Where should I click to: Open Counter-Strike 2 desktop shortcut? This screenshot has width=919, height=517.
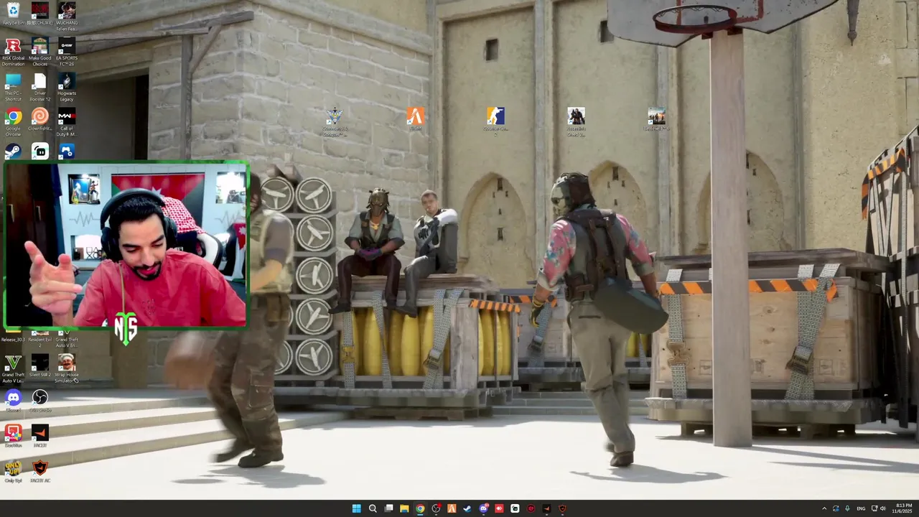point(495,121)
